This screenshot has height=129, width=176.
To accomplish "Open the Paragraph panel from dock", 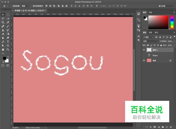I will click(x=139, y=40).
